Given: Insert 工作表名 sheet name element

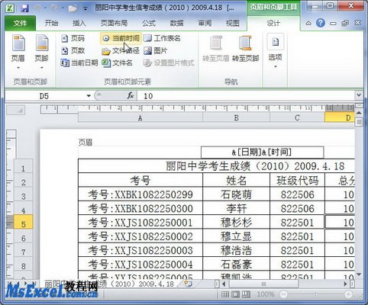Looking at the screenshot, I should [162, 38].
